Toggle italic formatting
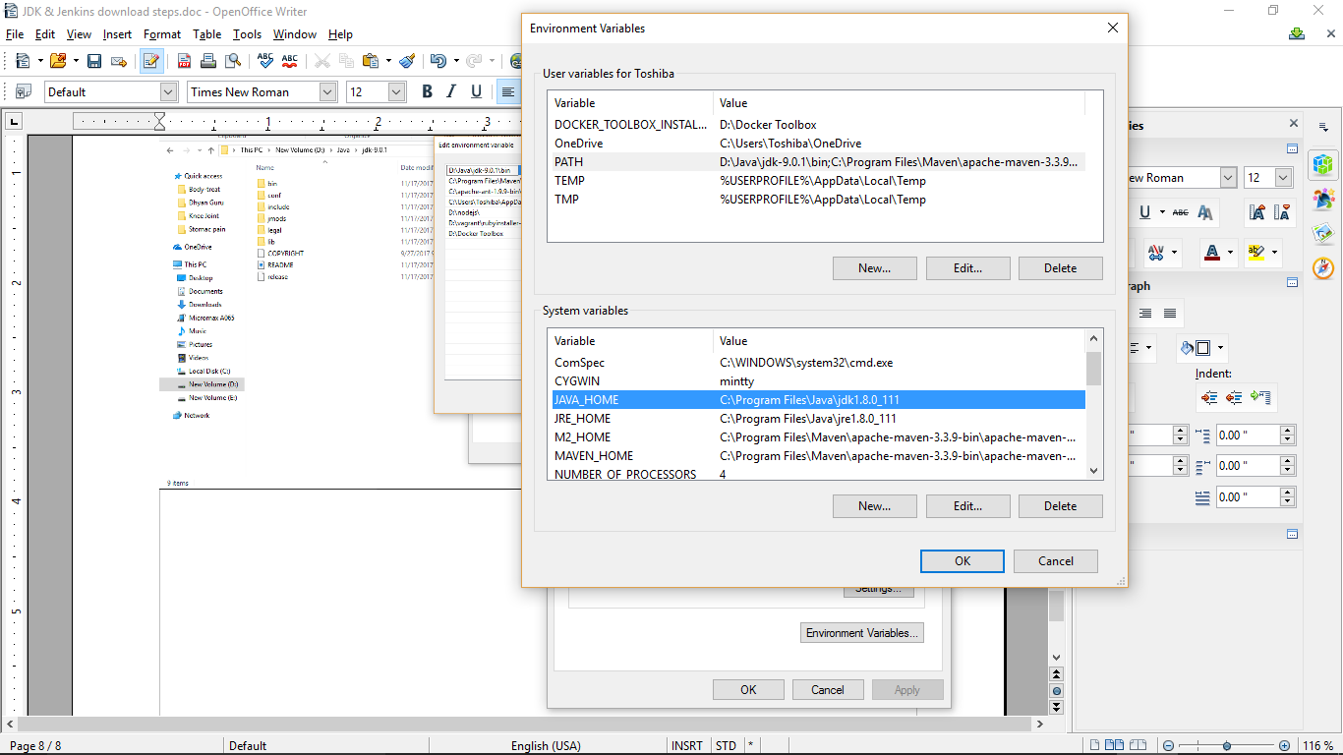Image resolution: width=1343 pixels, height=755 pixels. pos(452,90)
